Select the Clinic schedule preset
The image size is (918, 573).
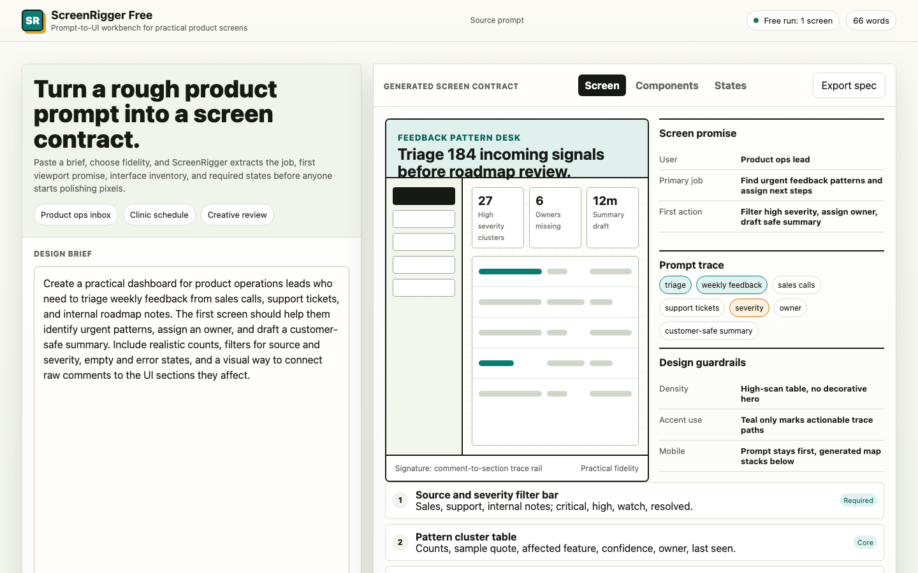pos(159,215)
